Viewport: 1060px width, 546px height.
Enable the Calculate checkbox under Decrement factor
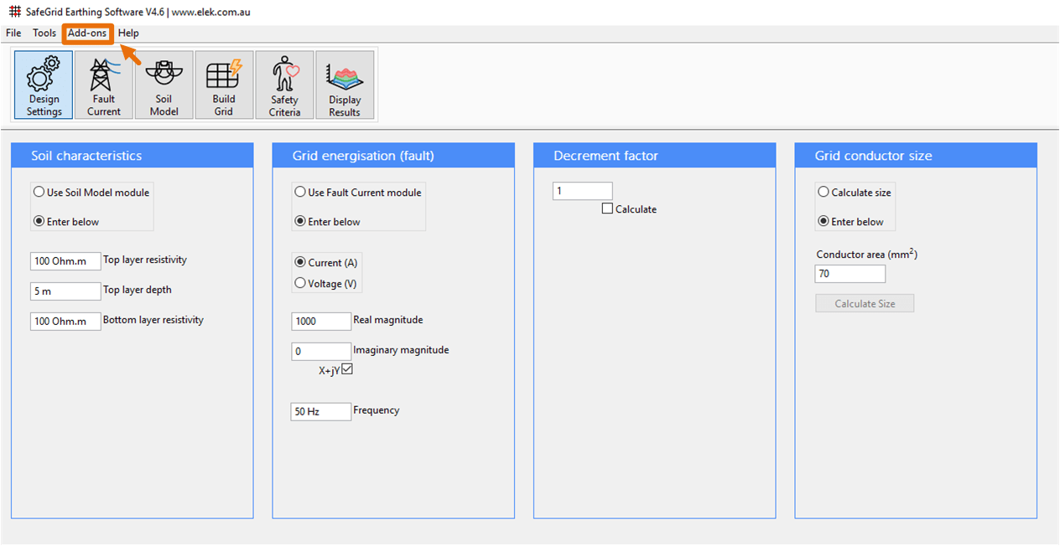(x=607, y=209)
